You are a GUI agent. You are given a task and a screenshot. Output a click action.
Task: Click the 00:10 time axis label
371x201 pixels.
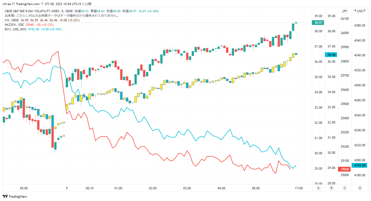pyautogui.click(x=89, y=188)
